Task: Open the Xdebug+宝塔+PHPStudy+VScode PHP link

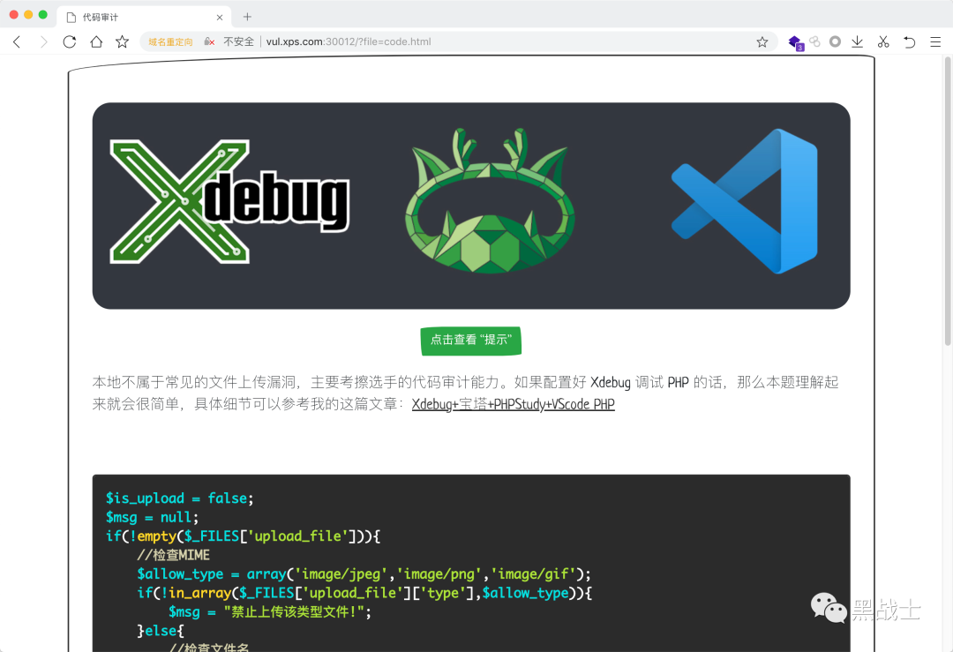Action: coord(513,405)
